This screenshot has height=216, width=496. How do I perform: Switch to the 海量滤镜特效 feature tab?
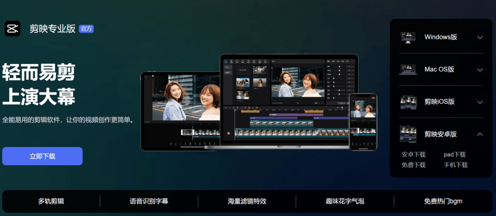click(247, 201)
